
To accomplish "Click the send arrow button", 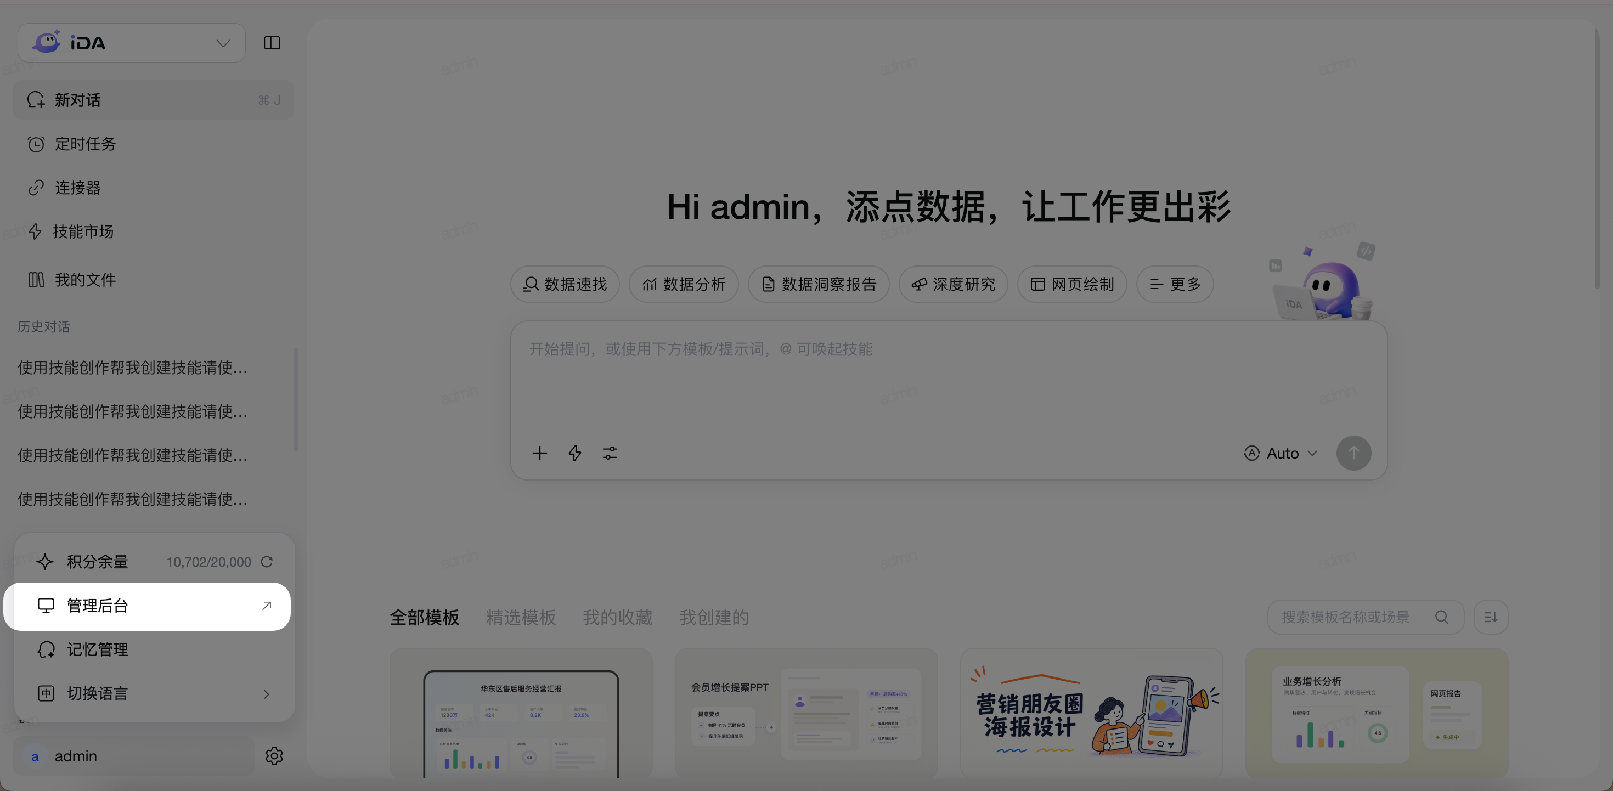I will [1354, 454].
